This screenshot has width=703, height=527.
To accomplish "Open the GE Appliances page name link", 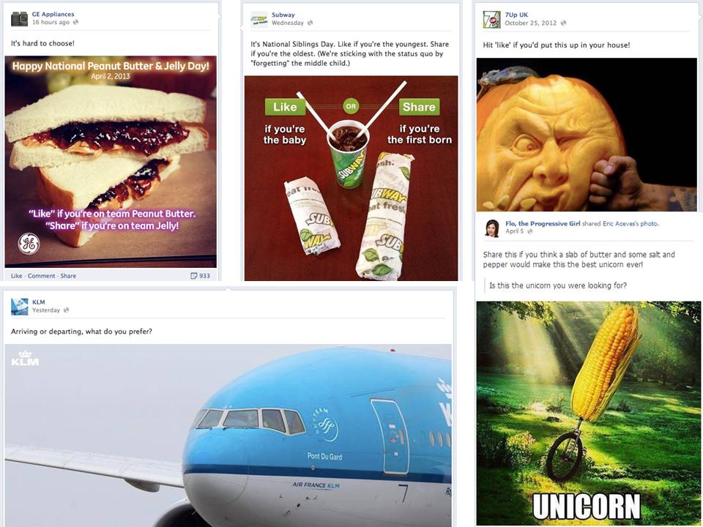I will [x=53, y=15].
